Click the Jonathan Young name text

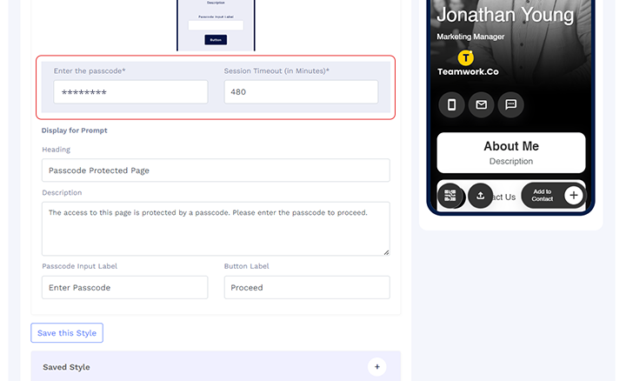pos(505,15)
